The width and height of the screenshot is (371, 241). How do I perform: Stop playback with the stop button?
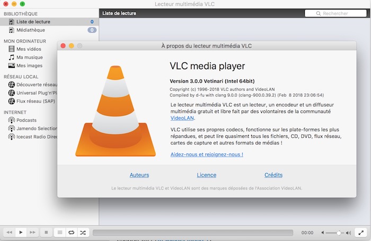click(46, 233)
